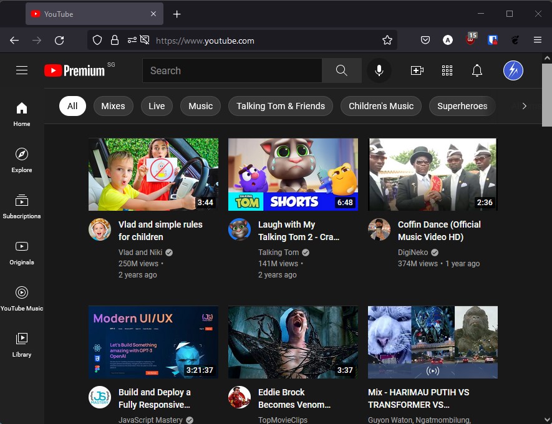
Task: Click the site security padlock icon
Action: point(115,40)
